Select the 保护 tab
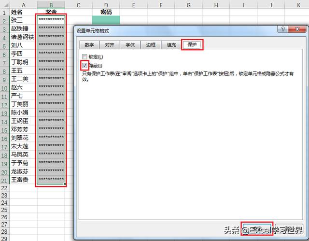 click(192, 44)
